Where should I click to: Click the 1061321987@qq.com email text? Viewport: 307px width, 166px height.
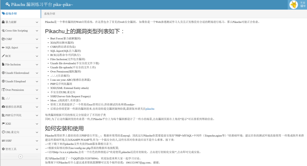(x=138, y=163)
